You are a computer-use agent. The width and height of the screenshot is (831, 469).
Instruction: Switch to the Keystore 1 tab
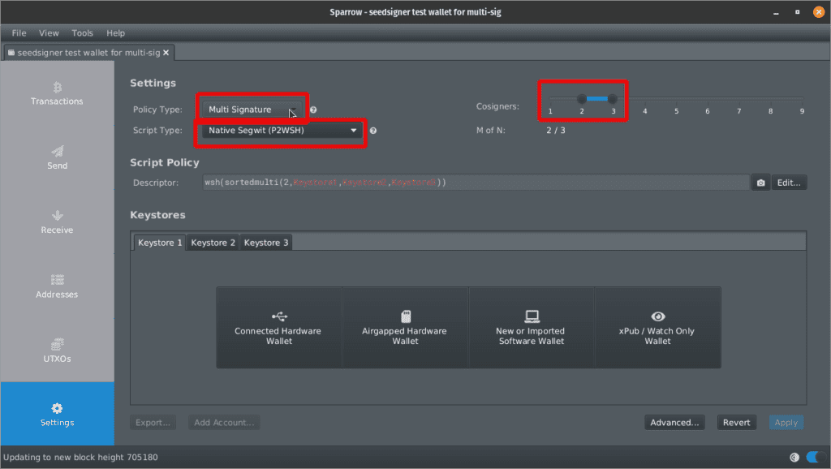160,243
